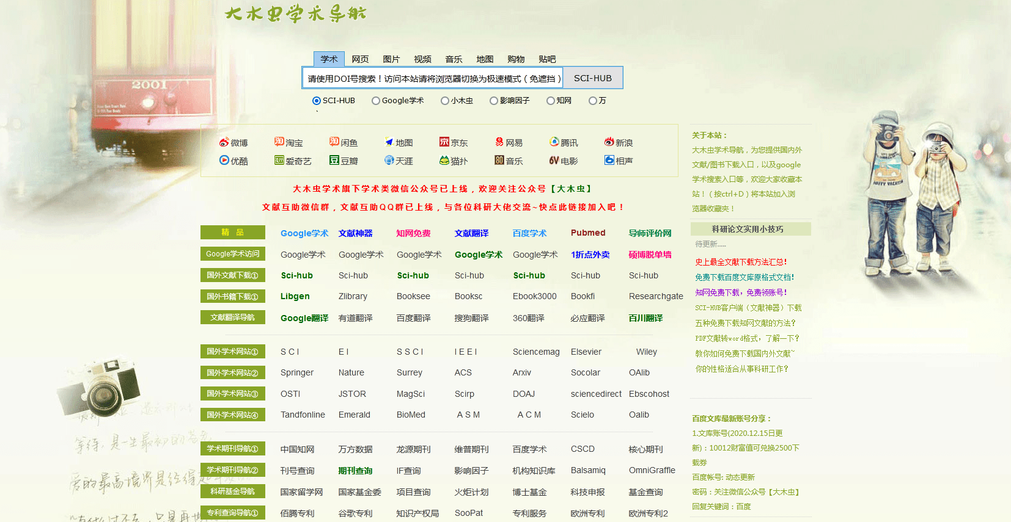This screenshot has height=522, width=1011.
Task: Click the OmniGraffle link
Action: click(652, 470)
